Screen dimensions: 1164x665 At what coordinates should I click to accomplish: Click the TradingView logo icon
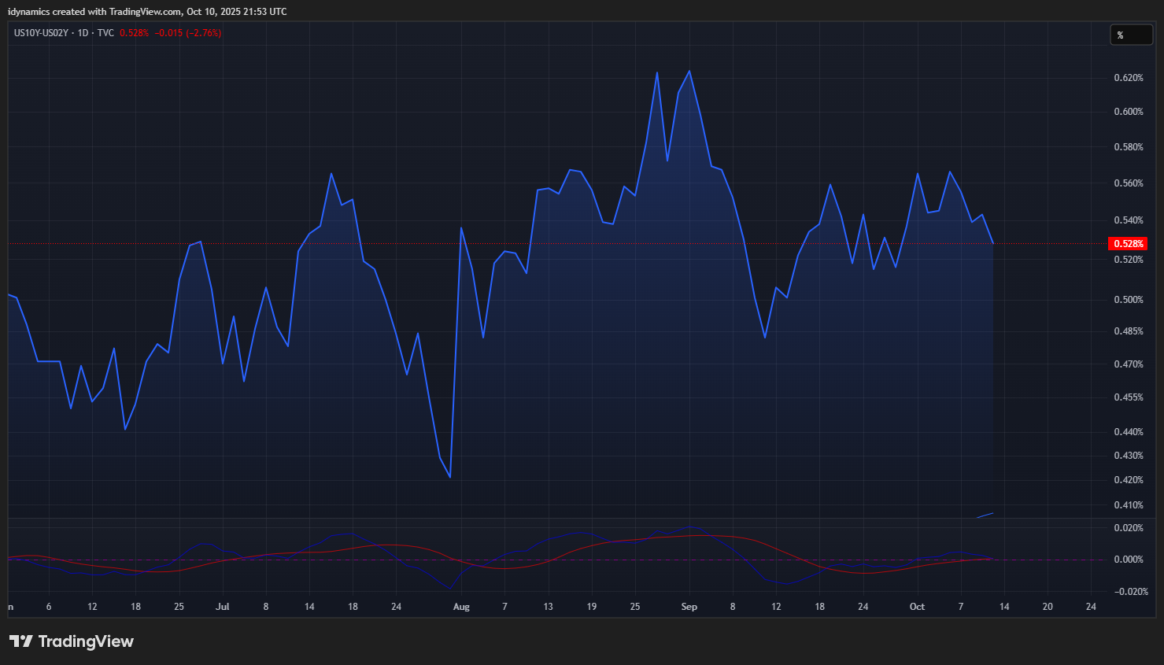[21, 641]
